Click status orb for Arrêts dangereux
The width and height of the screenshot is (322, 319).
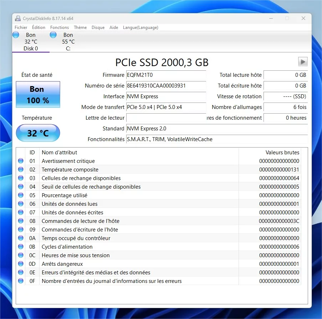tap(21, 264)
